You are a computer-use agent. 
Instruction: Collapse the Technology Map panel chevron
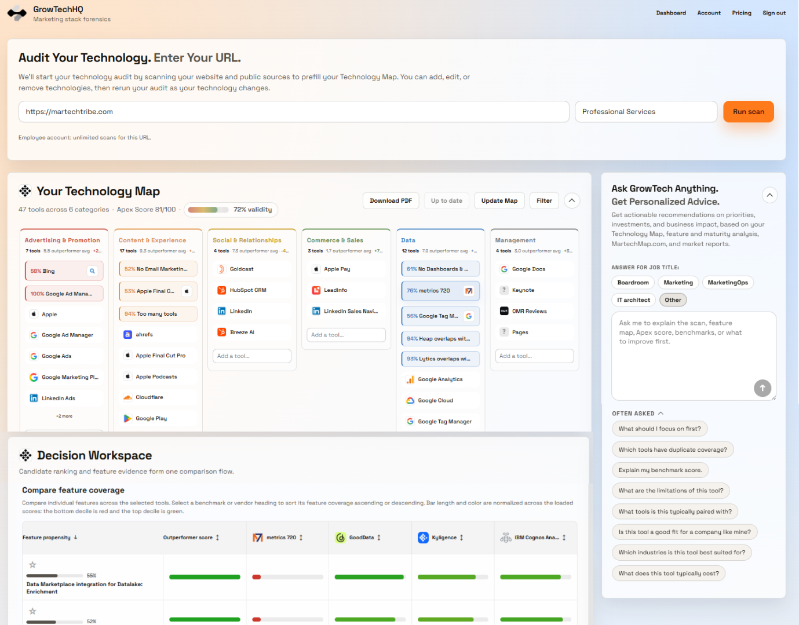point(572,200)
